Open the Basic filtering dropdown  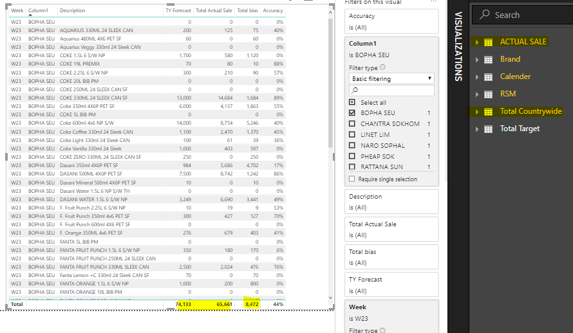(x=391, y=79)
